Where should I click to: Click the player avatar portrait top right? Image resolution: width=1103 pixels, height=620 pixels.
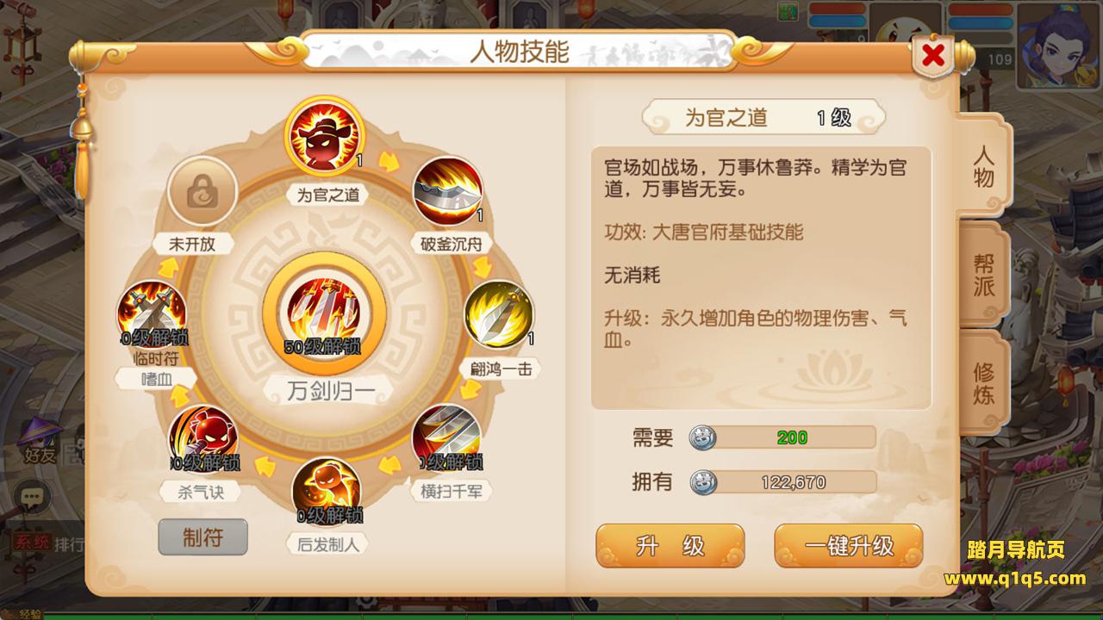click(1059, 45)
